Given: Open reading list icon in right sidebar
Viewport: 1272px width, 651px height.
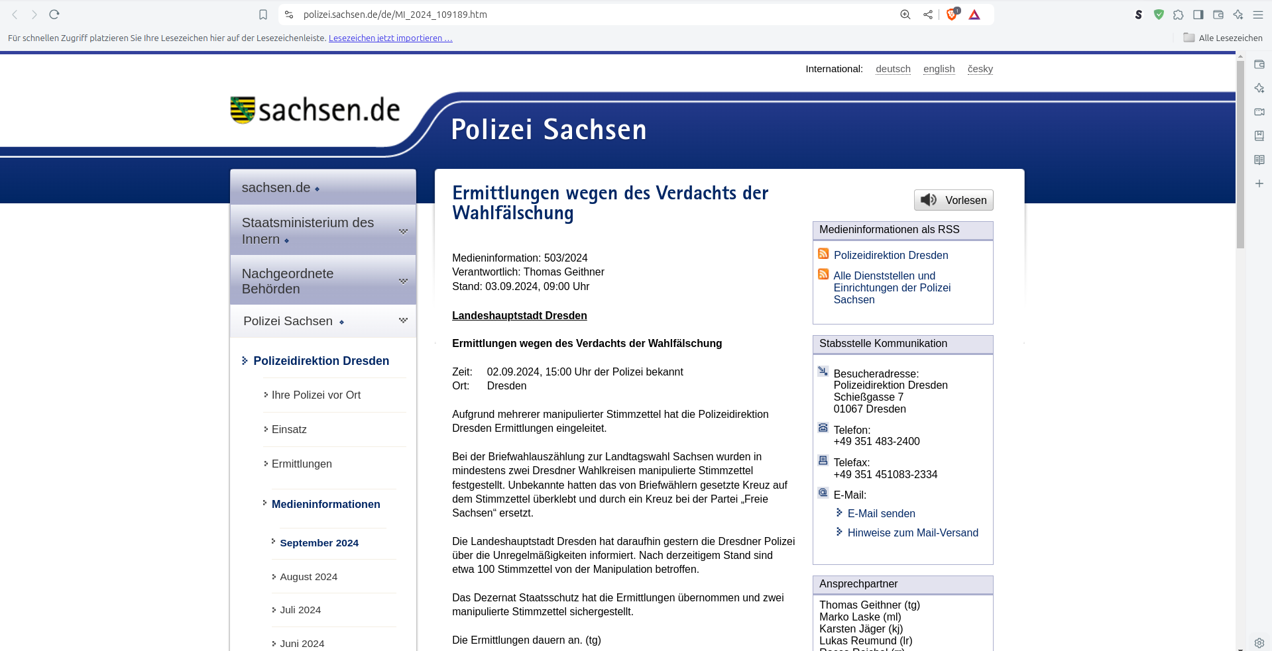Looking at the screenshot, I should pos(1259,160).
